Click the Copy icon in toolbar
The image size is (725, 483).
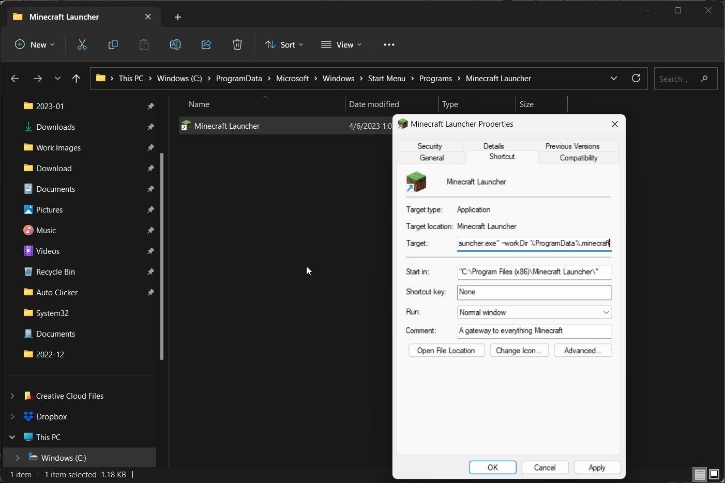point(113,44)
